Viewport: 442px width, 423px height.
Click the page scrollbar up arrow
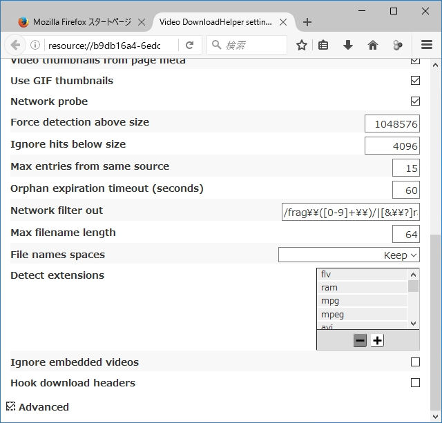tap(435, 66)
